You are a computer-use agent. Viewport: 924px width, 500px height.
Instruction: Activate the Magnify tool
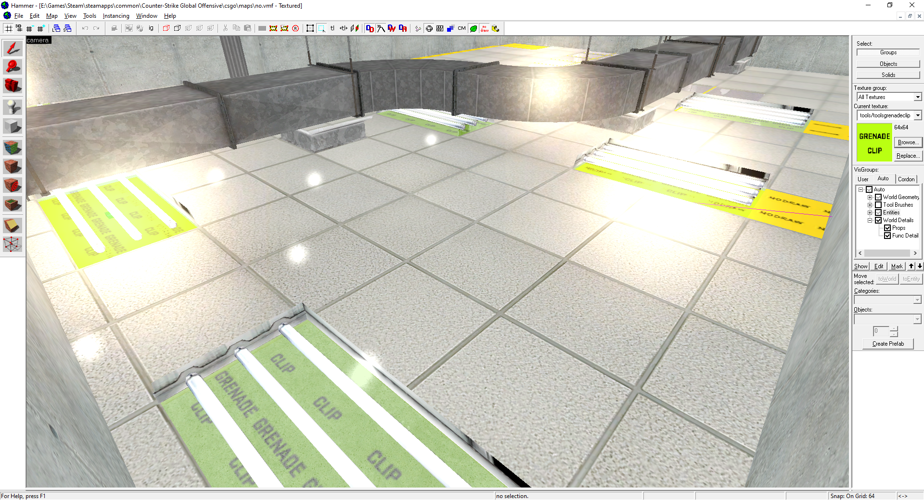[13, 66]
